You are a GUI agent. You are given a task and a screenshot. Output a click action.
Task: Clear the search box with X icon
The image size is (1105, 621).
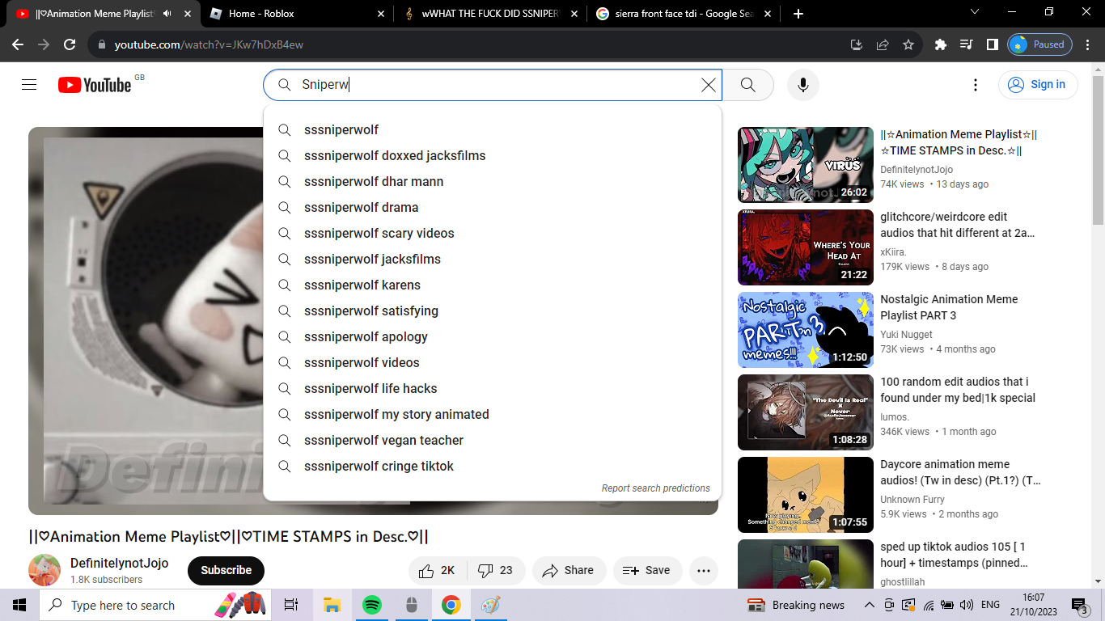tap(709, 85)
